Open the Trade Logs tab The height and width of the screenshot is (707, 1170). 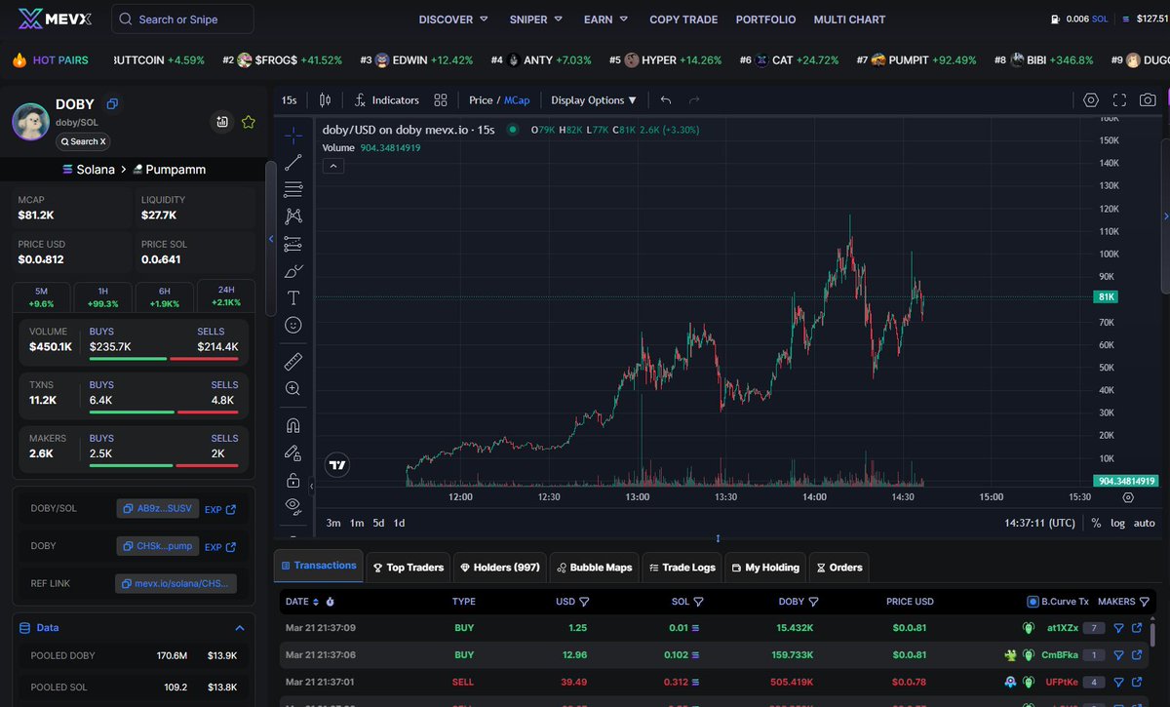coord(681,568)
